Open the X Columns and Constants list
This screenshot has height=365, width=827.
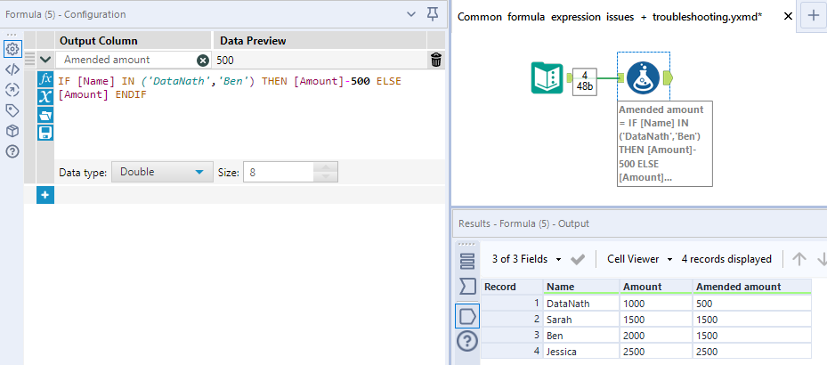pyautogui.click(x=45, y=96)
